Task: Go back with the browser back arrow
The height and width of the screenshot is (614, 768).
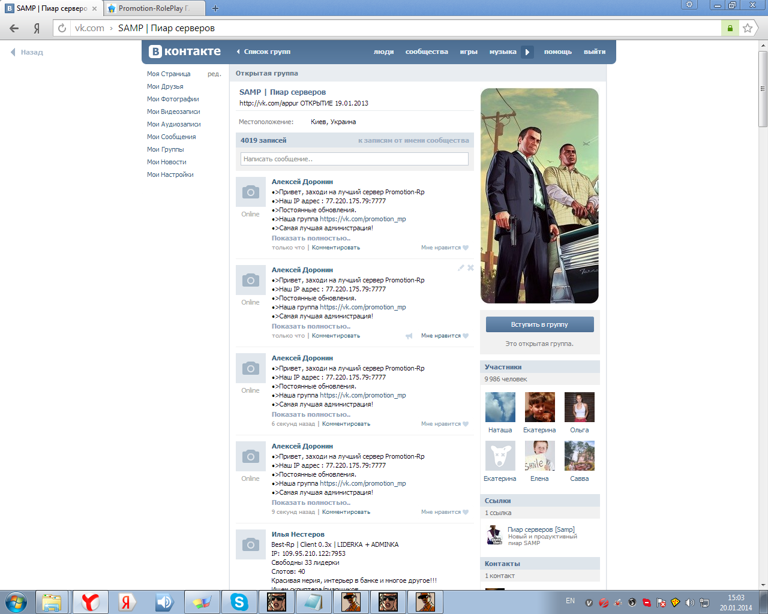Action: 14,28
